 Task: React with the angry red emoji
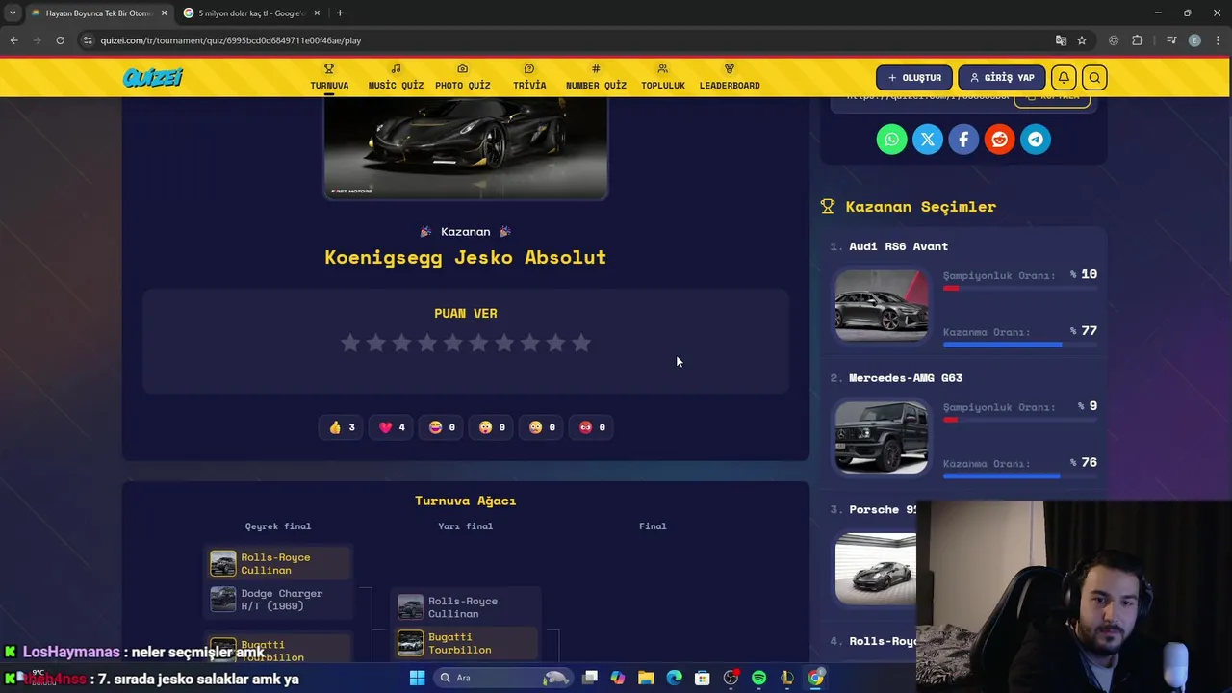pos(592,427)
